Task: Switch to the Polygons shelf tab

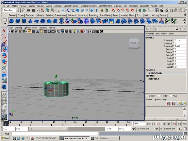Action: click(x=40, y=15)
